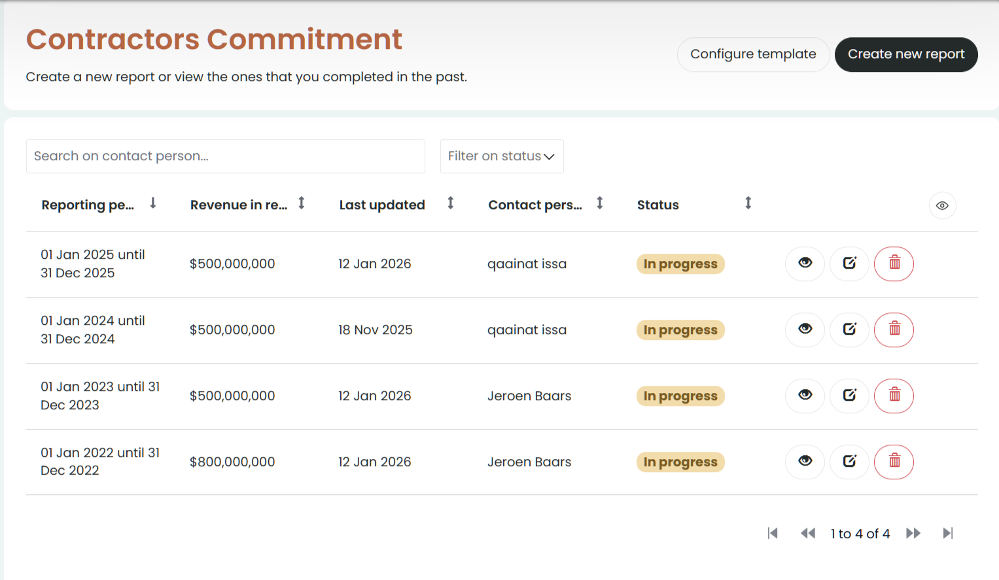999x580 pixels.
Task: Delete the 01 Jan 2023 report
Action: 894,396
